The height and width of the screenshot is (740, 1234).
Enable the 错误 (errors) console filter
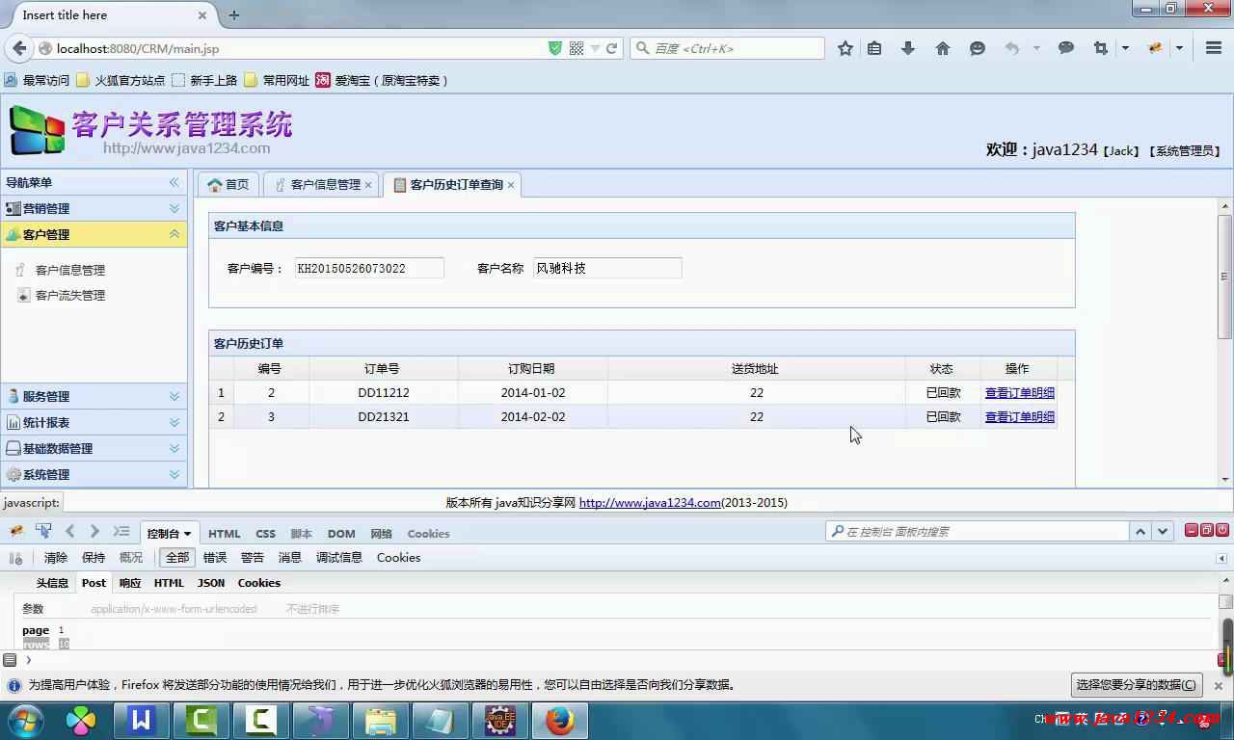pos(215,558)
